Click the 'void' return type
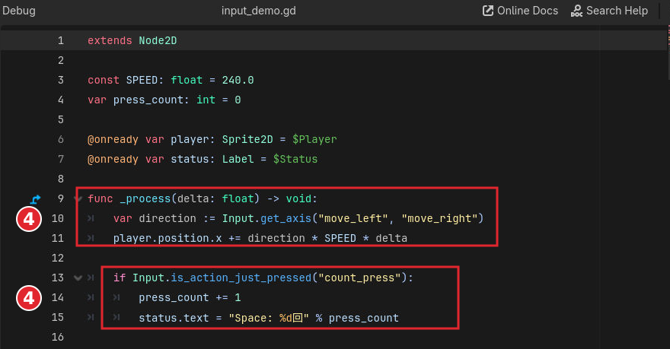The height and width of the screenshot is (349, 670). tap(298, 198)
